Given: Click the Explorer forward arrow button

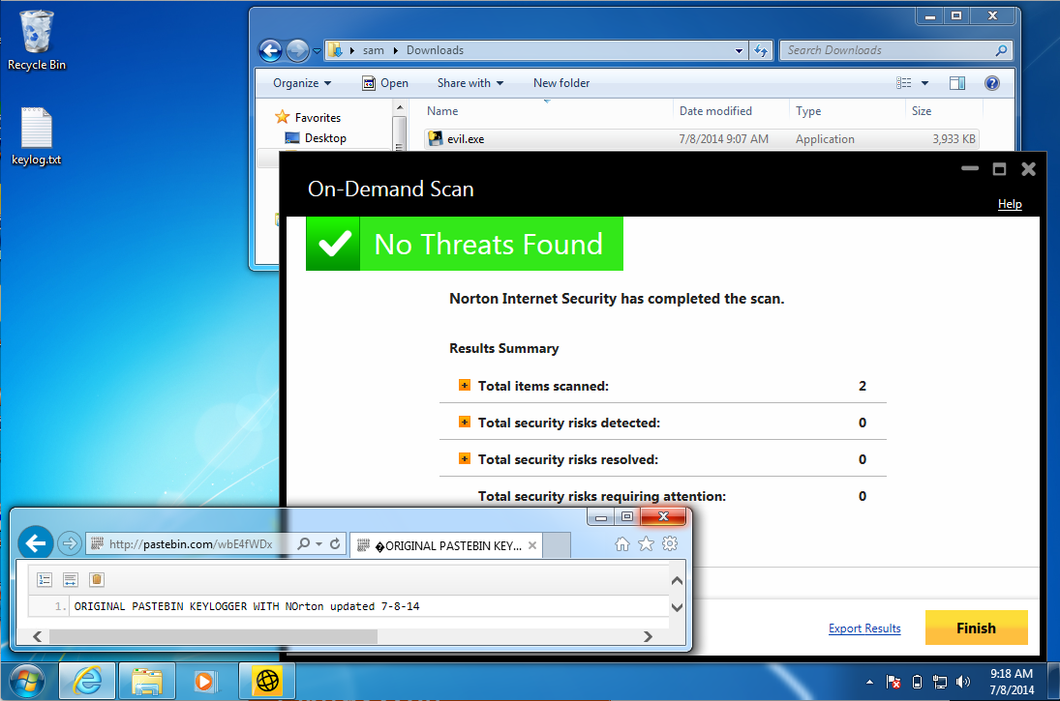Looking at the screenshot, I should (297, 50).
